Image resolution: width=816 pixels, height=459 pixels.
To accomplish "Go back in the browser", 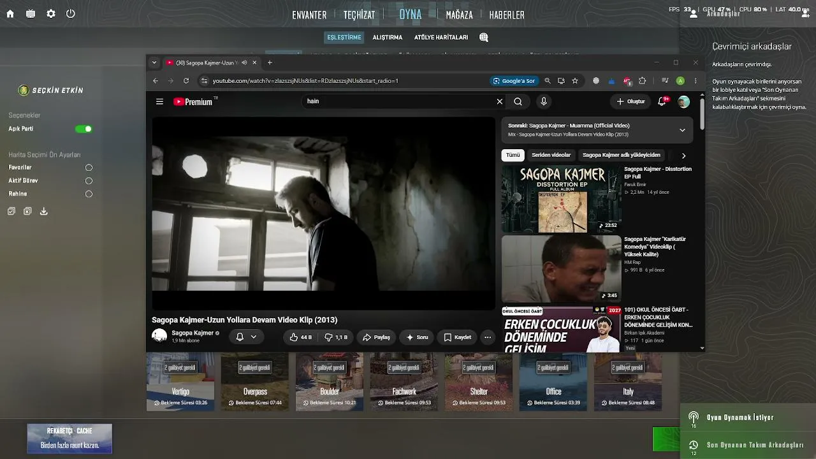I will coord(156,81).
